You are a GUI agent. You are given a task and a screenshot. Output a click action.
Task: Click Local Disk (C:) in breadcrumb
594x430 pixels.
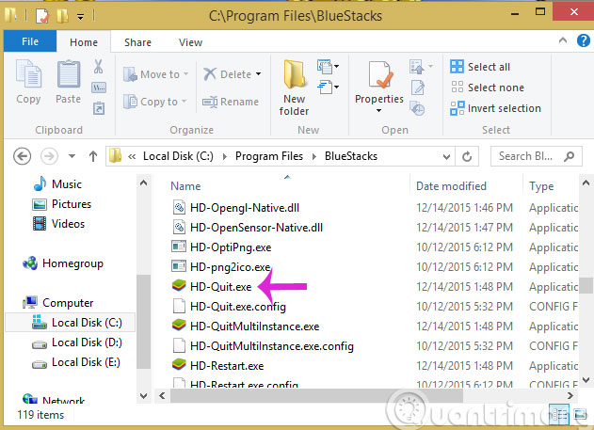pos(178,156)
